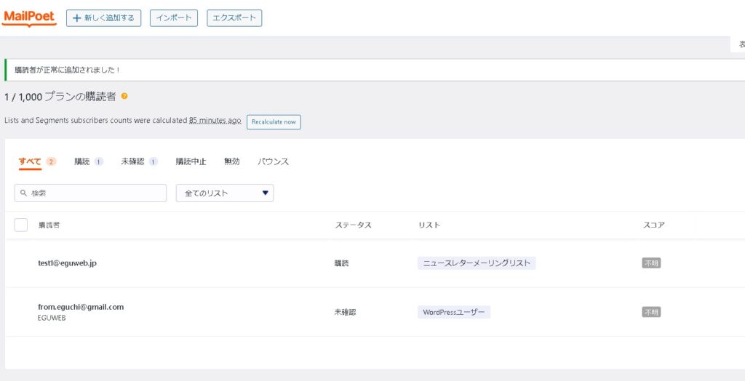Viewport: 745px width, 381px height.
Task: Click the MailPoet logo
Action: coord(29,17)
